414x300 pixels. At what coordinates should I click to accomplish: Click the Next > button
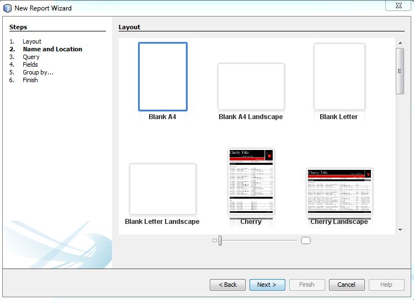click(x=267, y=285)
